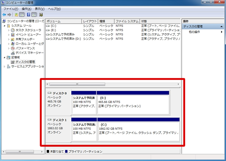Click the volume list horizontal scrollbar thumb
Image resolution: width=226 pixels, height=161 pixels.
click(x=77, y=84)
